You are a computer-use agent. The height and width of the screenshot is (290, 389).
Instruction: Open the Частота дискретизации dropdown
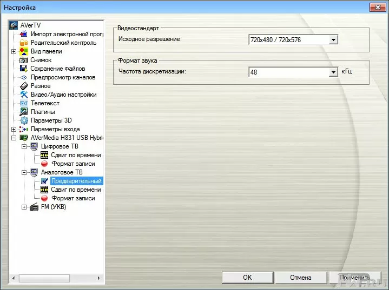(333, 72)
